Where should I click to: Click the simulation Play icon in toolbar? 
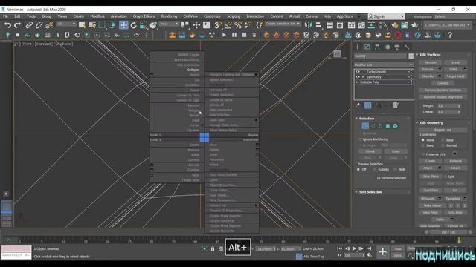click(x=224, y=35)
